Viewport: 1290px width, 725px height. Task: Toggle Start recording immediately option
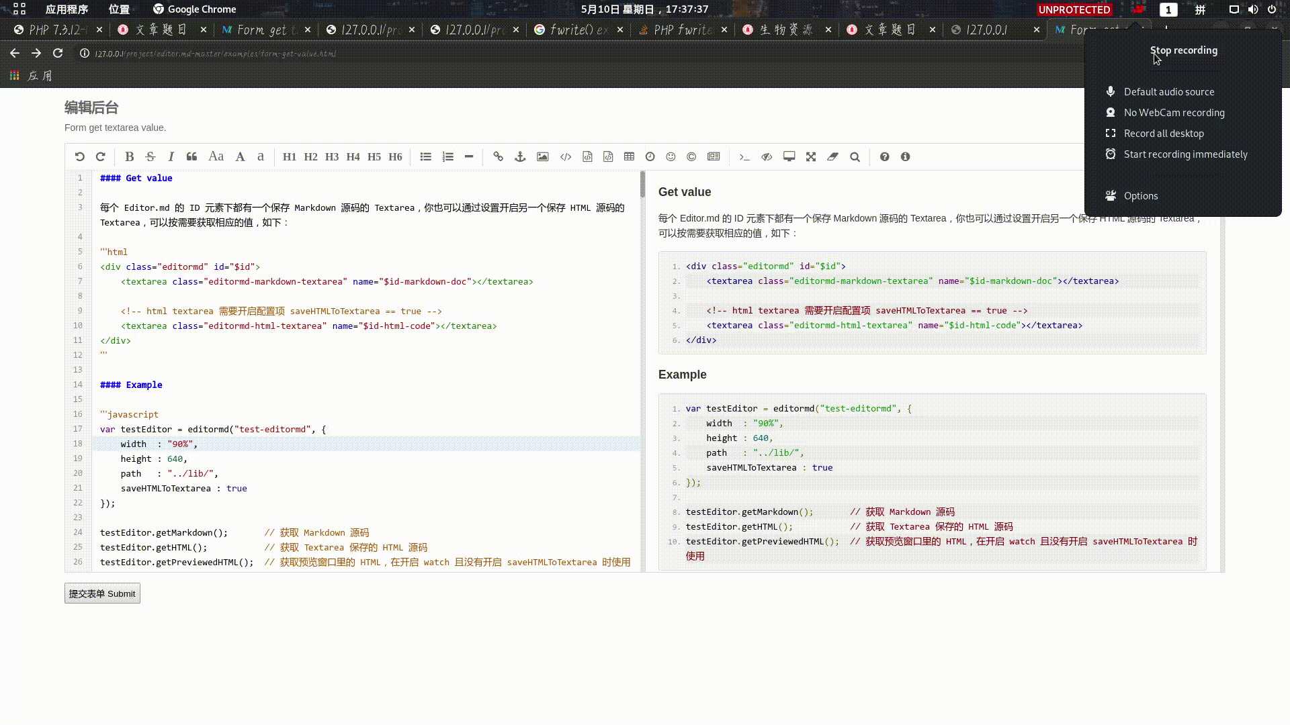click(x=1185, y=154)
